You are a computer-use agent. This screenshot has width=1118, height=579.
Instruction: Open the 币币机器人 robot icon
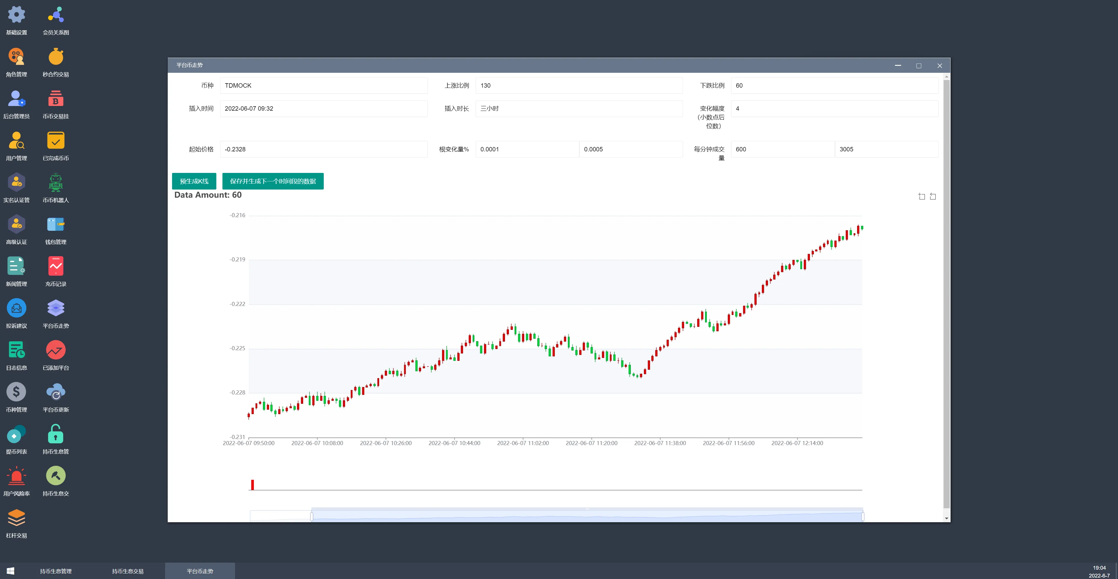(x=56, y=183)
